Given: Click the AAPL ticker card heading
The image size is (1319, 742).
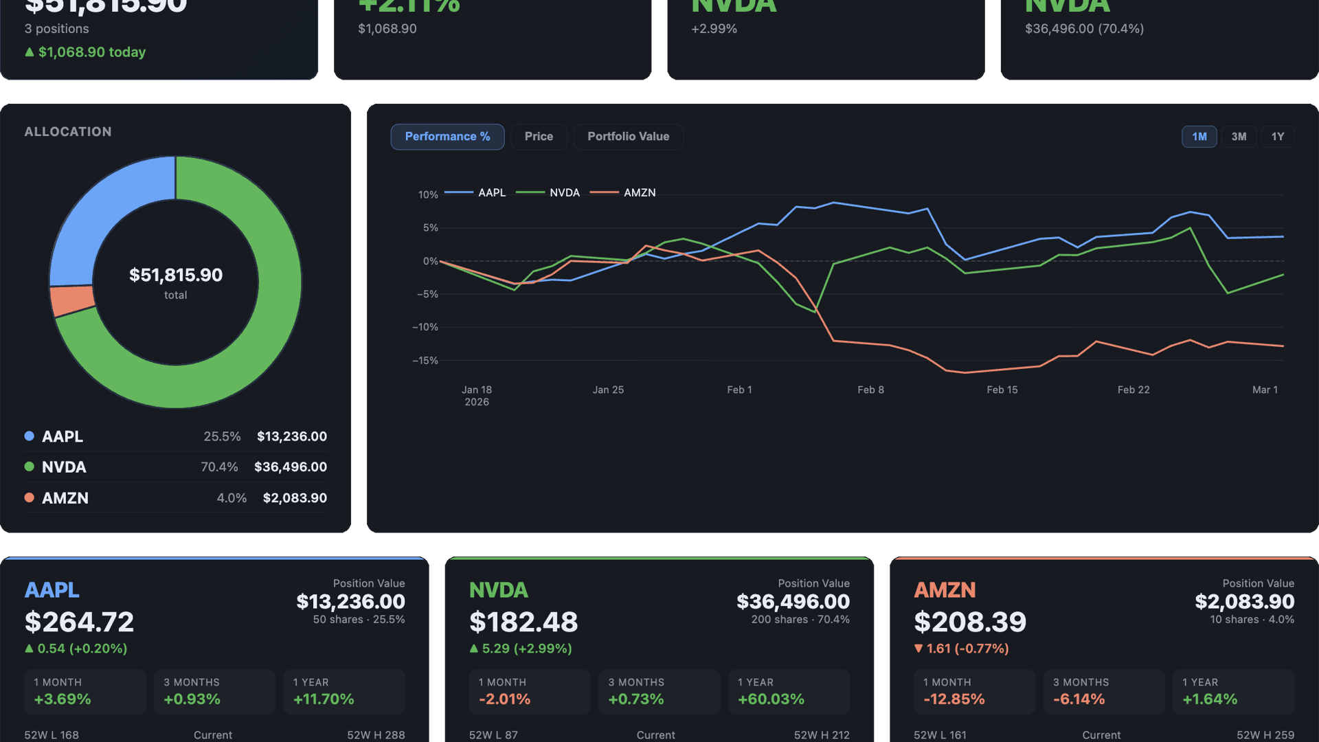Looking at the screenshot, I should 52,590.
